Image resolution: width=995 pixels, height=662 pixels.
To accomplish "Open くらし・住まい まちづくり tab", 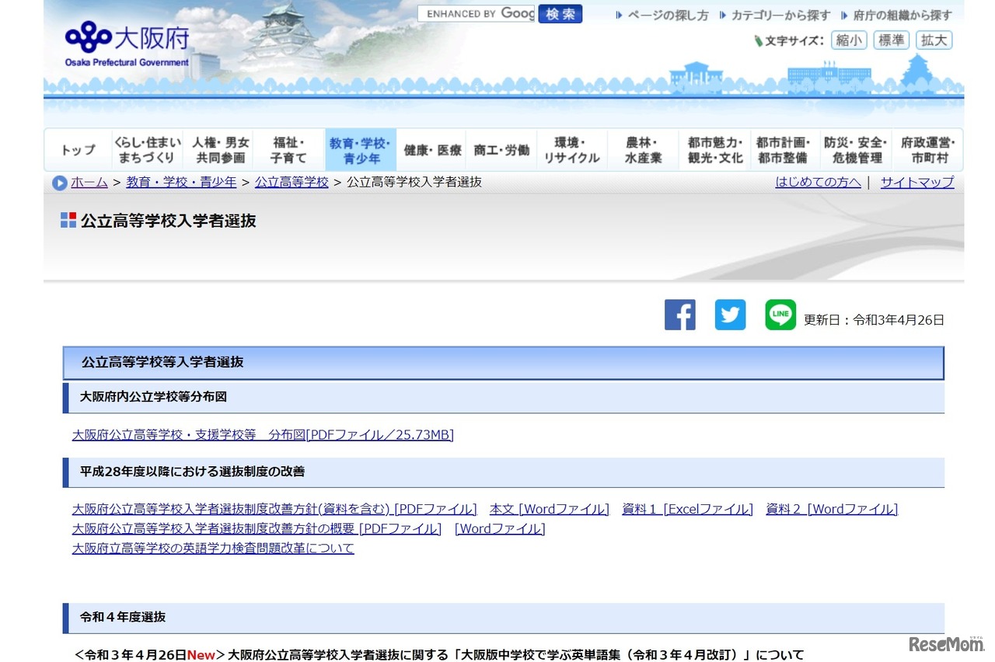I will (148, 150).
